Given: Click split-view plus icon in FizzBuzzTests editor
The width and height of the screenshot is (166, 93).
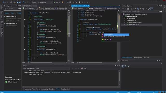Looking at the screenshot, I should [x=69, y=11].
